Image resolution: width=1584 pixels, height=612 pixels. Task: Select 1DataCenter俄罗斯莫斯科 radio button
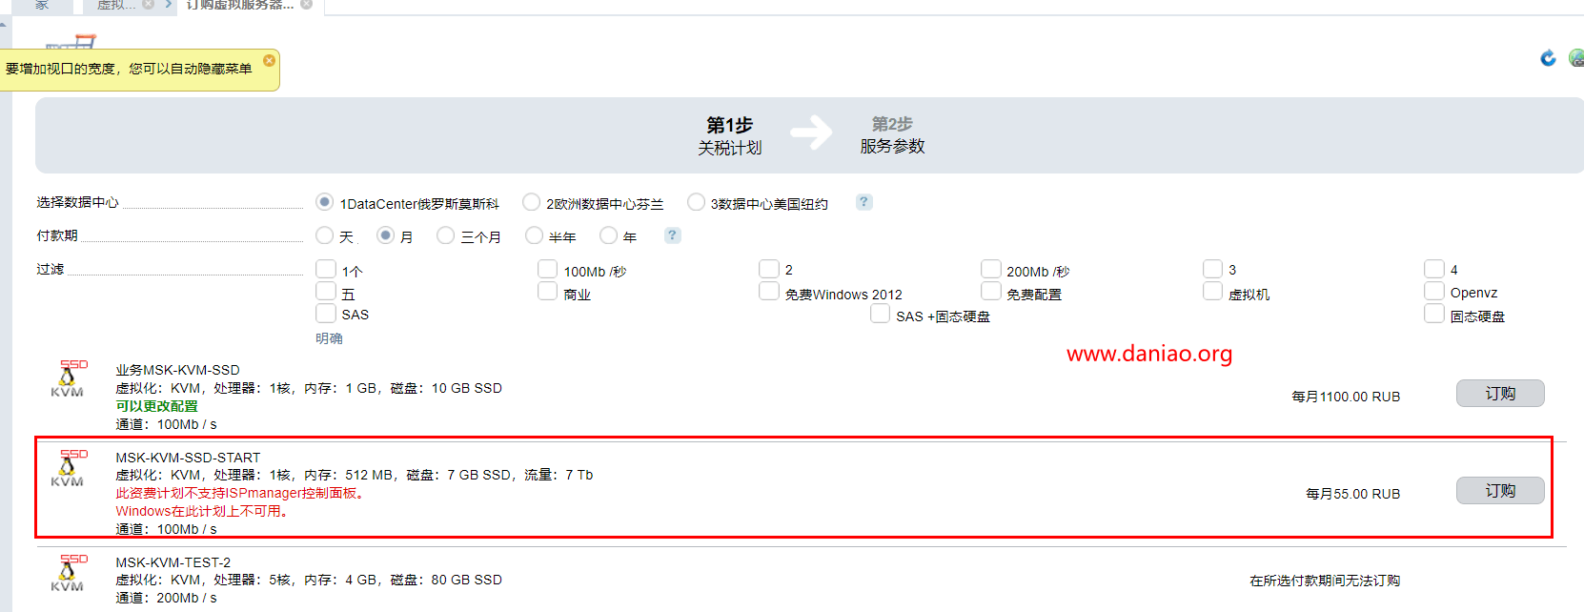pos(324,202)
